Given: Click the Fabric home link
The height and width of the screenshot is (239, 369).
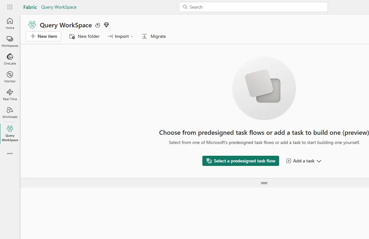Looking at the screenshot, I should 30,7.
